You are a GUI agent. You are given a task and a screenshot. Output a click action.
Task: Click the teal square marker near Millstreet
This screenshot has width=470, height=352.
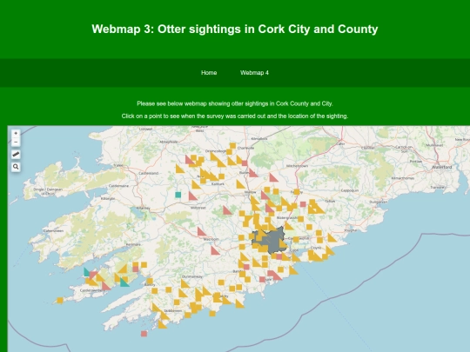tap(178, 195)
